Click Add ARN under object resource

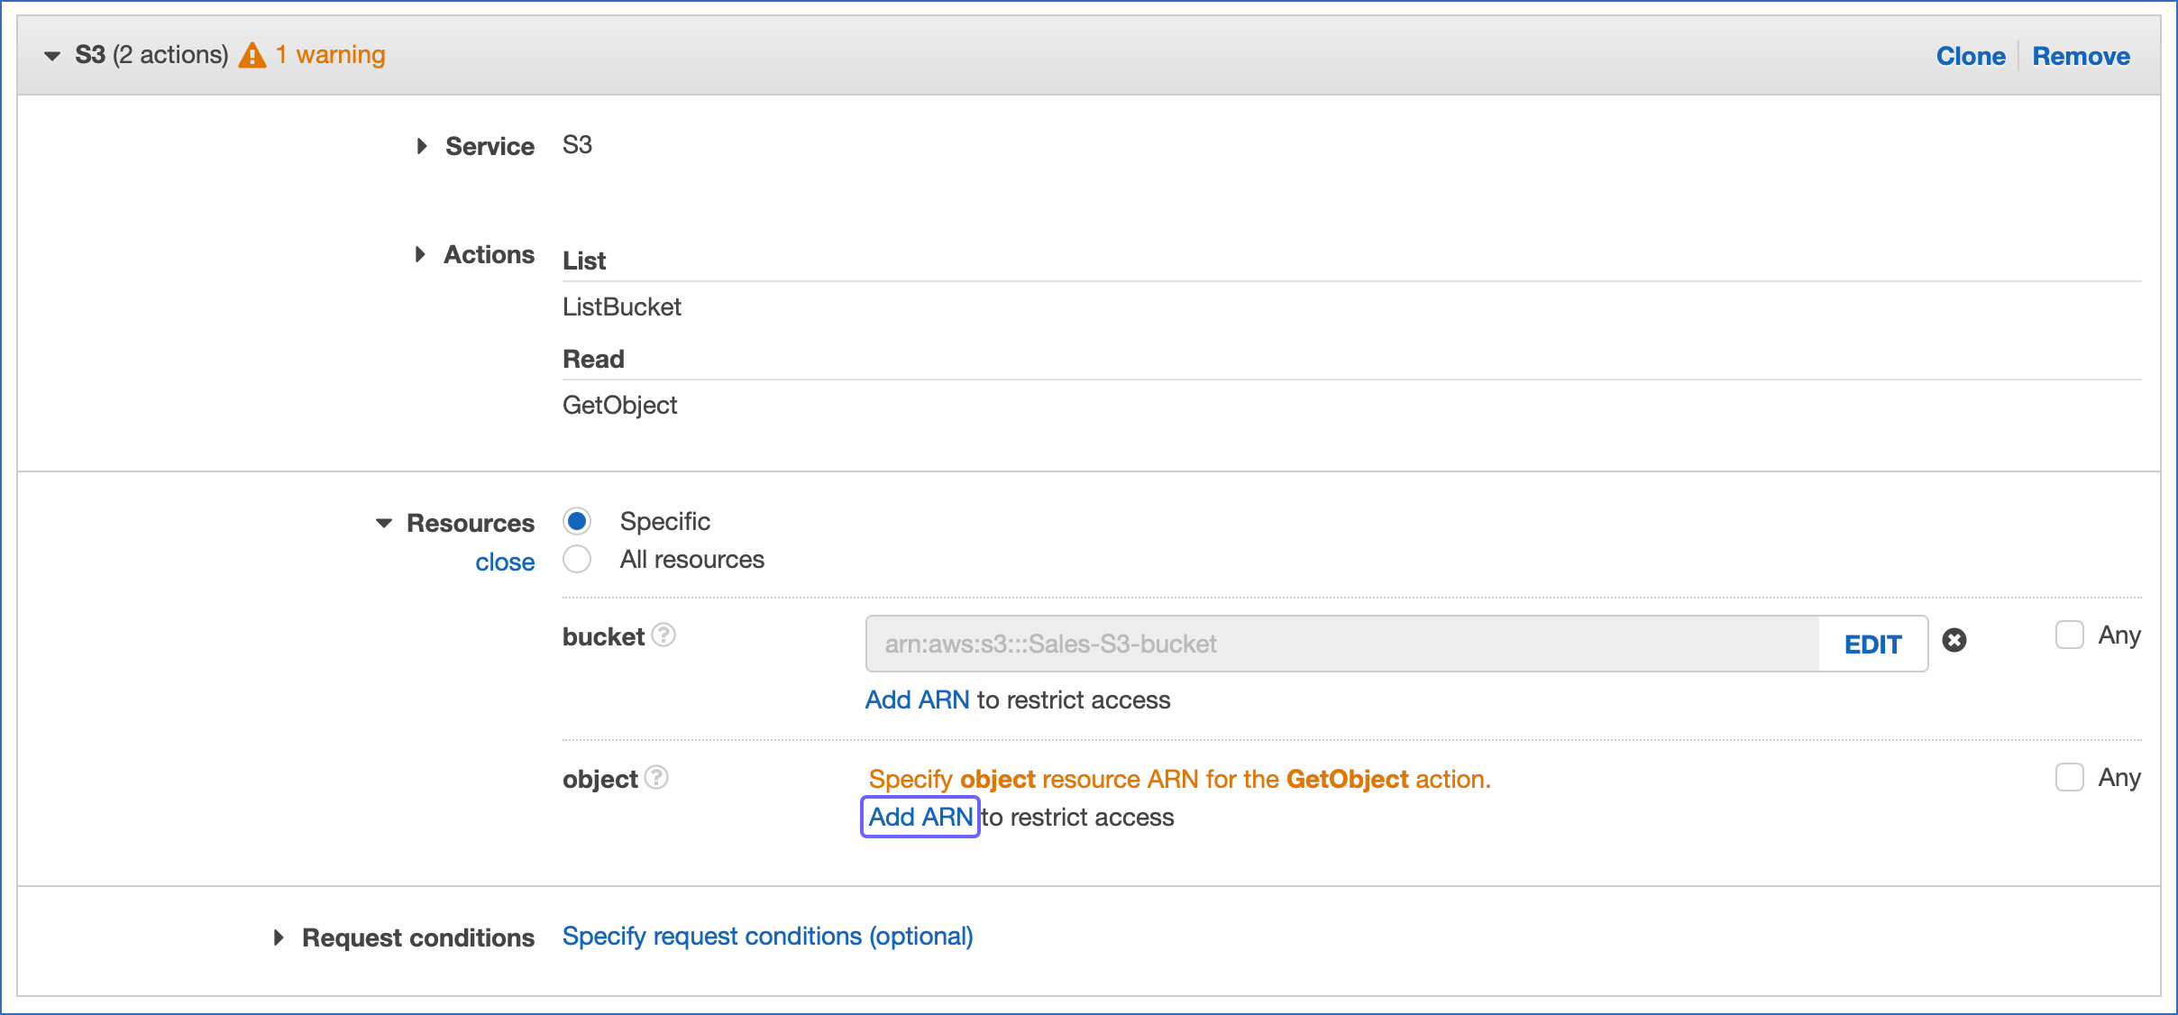(x=920, y=817)
